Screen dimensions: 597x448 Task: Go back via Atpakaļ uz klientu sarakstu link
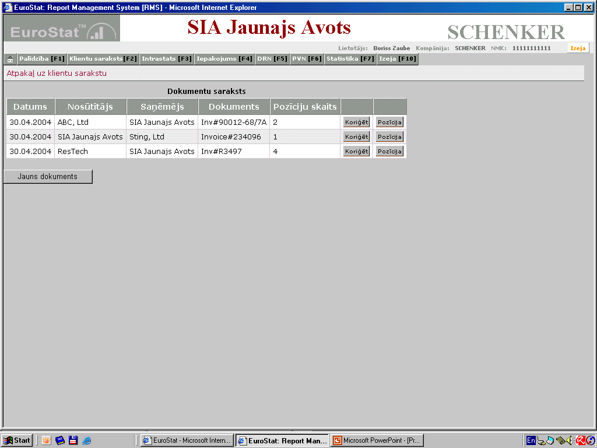pyautogui.click(x=57, y=73)
